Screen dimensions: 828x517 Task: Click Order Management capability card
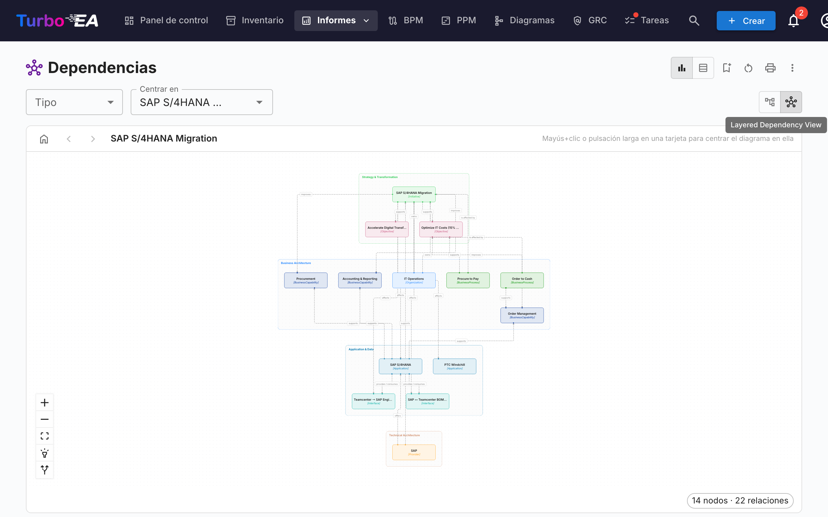coord(522,315)
